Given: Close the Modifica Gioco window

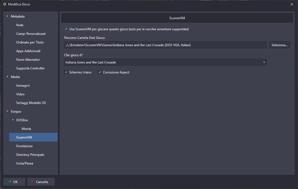Looking at the screenshot, I should point(291,4).
